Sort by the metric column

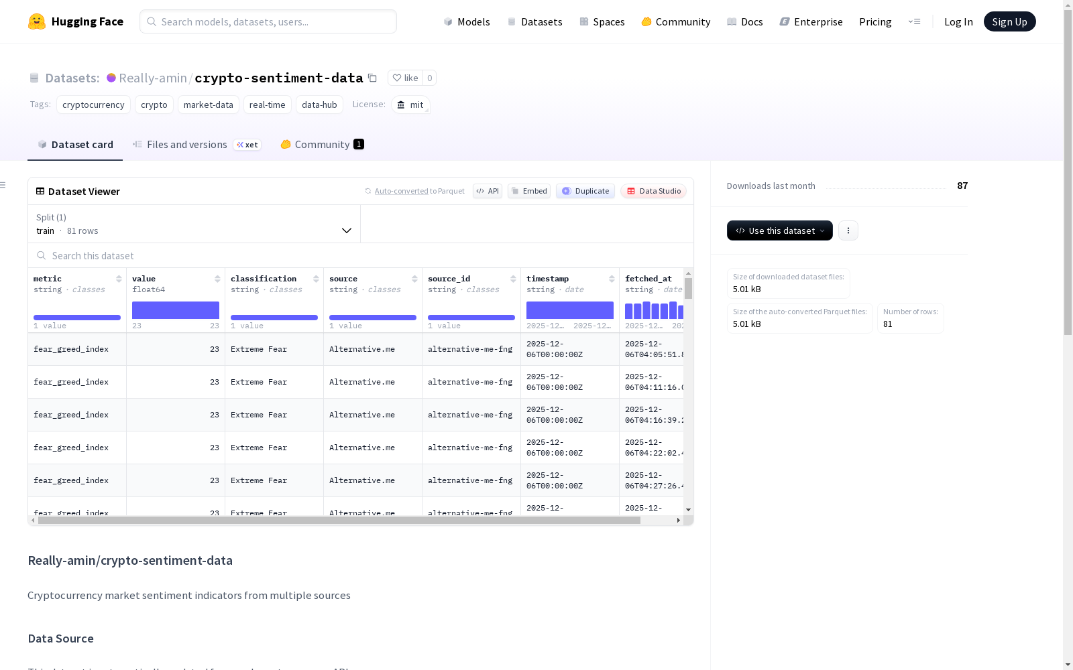(x=119, y=279)
